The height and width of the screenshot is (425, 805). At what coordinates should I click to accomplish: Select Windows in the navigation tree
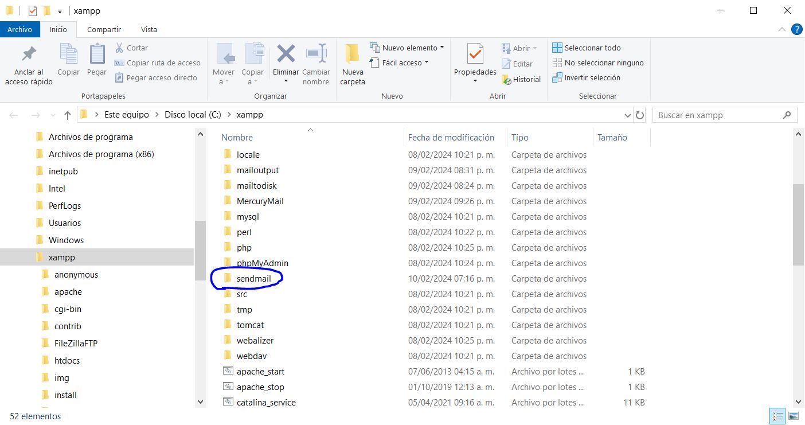66,240
